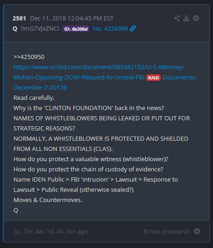Click the tripcode !!mG7VJxZNCI
213x248 pixels.
coord(40,29)
